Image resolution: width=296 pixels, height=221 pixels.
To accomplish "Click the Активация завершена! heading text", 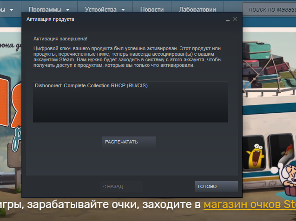I will click(60, 39).
